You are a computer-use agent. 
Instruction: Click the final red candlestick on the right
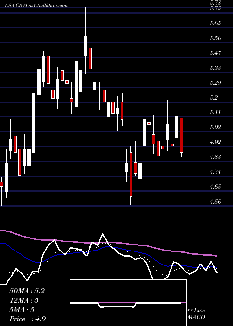tap(181, 135)
